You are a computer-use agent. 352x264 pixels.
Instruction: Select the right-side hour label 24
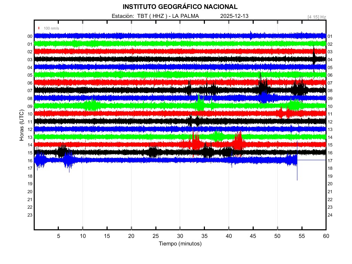pos(330,215)
